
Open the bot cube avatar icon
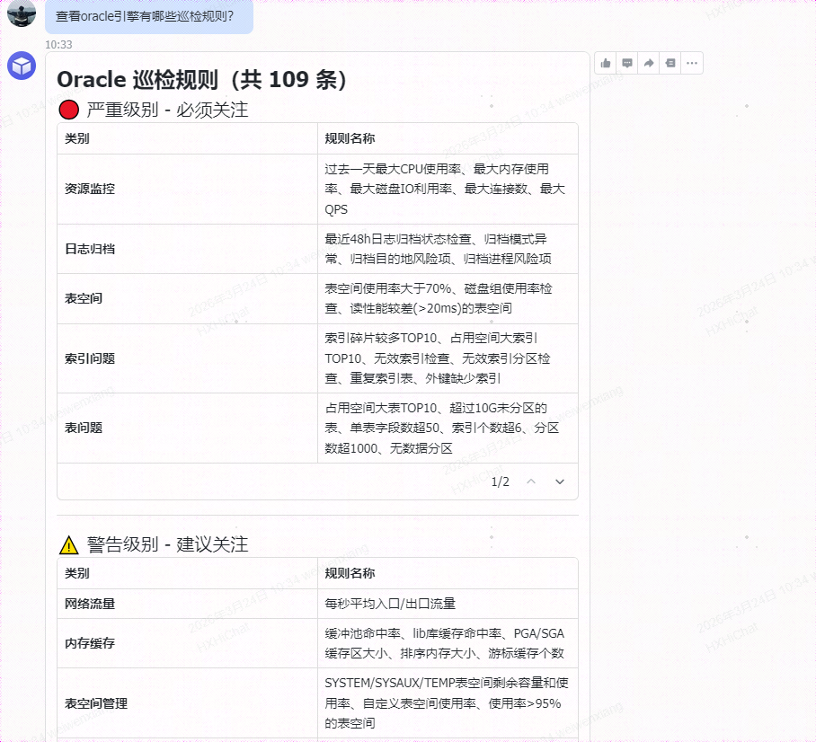pyautogui.click(x=22, y=66)
